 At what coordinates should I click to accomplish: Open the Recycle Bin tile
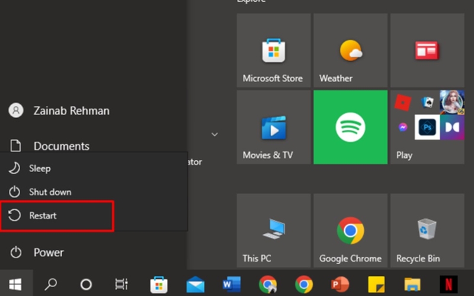427,231
